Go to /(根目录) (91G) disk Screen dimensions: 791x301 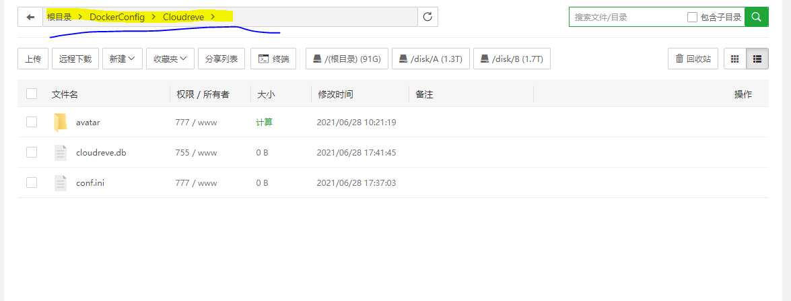click(x=347, y=59)
